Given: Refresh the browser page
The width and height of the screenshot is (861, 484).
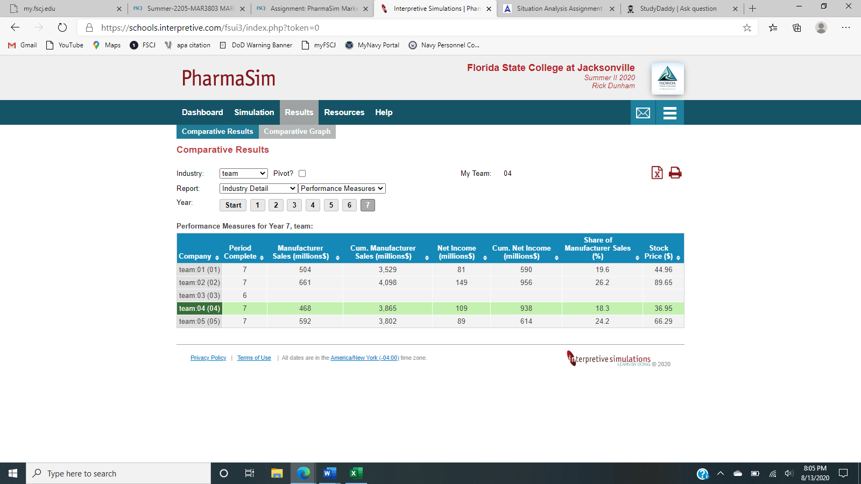Looking at the screenshot, I should pos(62,27).
